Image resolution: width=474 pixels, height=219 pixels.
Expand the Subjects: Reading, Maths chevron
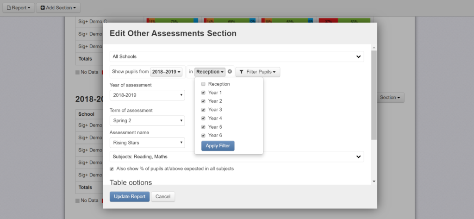tap(359, 156)
